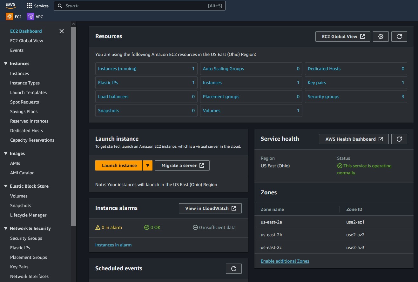Open Key pairs resource tile
This screenshot has width=418, height=282.
coord(356,83)
